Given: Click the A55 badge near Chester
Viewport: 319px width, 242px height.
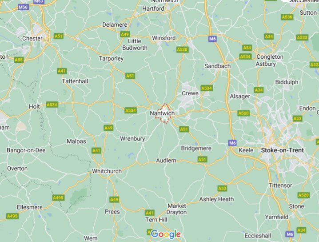Looking at the screenshot, I should [19, 60].
